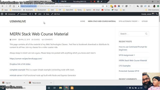
Task: Open MERN STACK WEB COURSE MATERIAL nav item
Action: (102, 21)
